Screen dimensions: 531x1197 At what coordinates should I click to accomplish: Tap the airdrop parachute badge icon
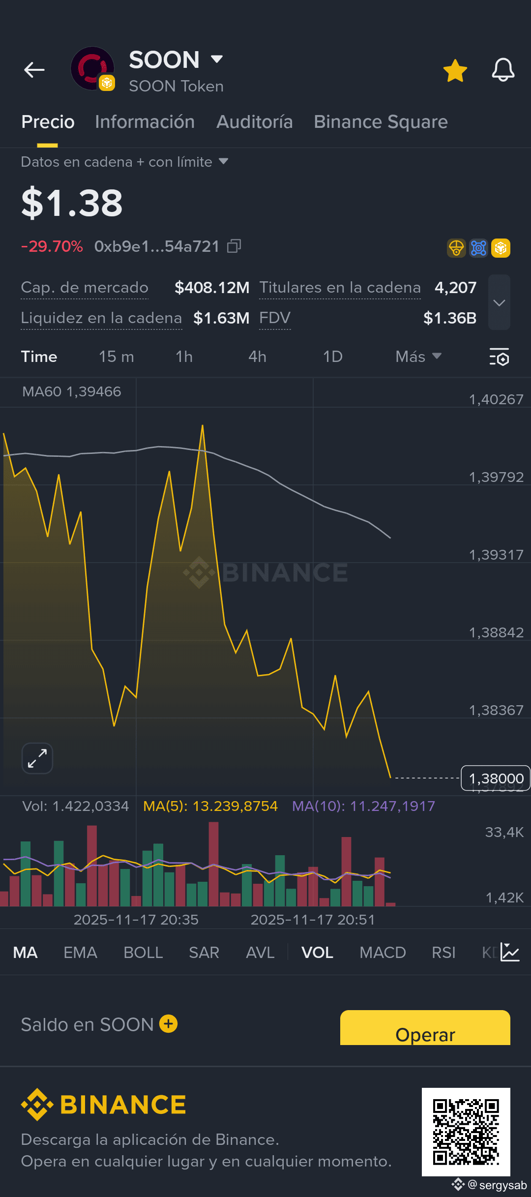pyautogui.click(x=456, y=248)
